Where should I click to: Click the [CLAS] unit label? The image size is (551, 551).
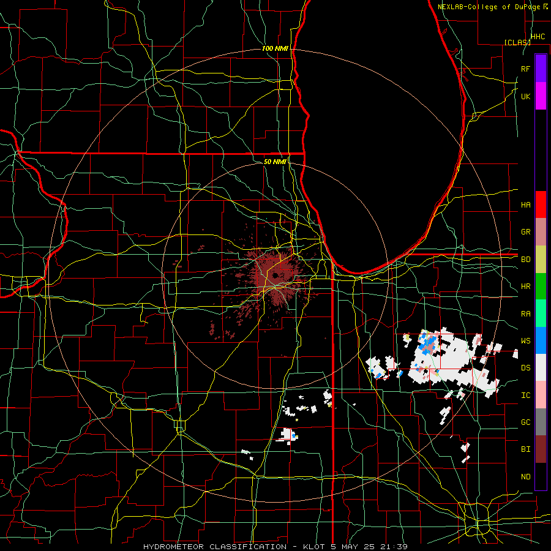pos(517,42)
